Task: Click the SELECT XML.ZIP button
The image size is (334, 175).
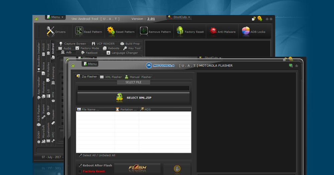Action: click(134, 98)
